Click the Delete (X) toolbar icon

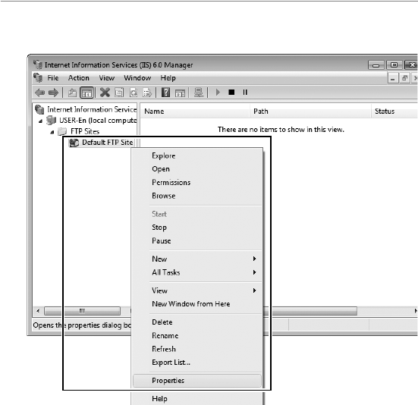click(x=105, y=93)
